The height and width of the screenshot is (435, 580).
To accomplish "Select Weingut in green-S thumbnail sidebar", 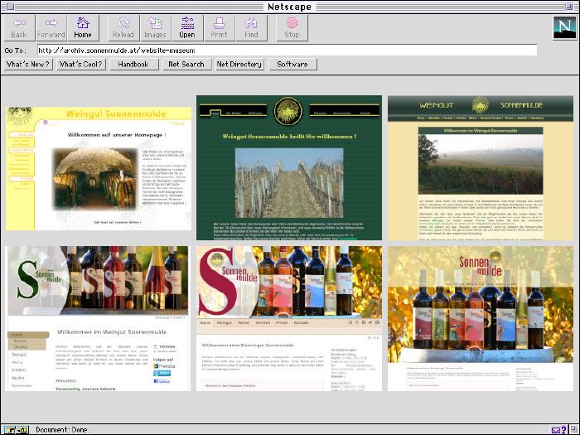I will pyautogui.click(x=19, y=355).
